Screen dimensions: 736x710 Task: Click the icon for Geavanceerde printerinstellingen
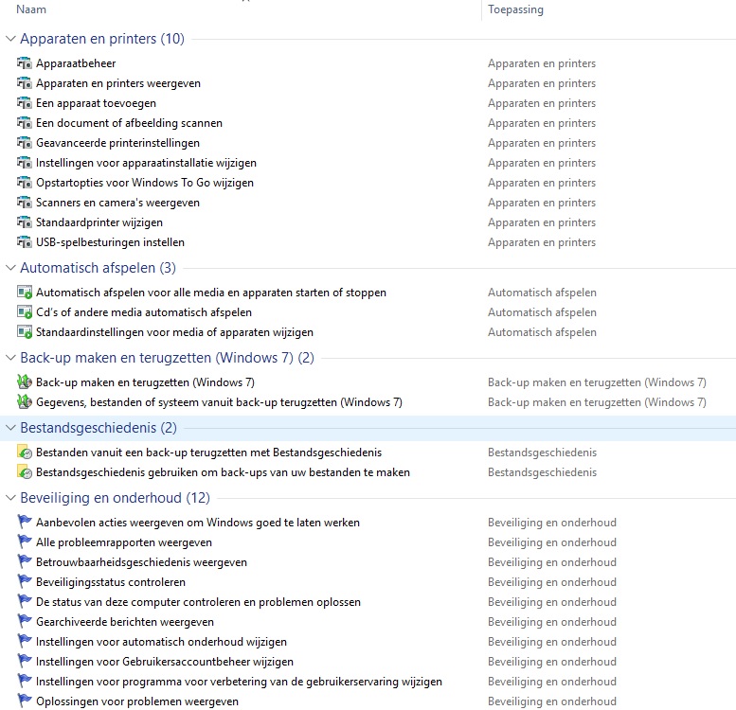point(25,143)
